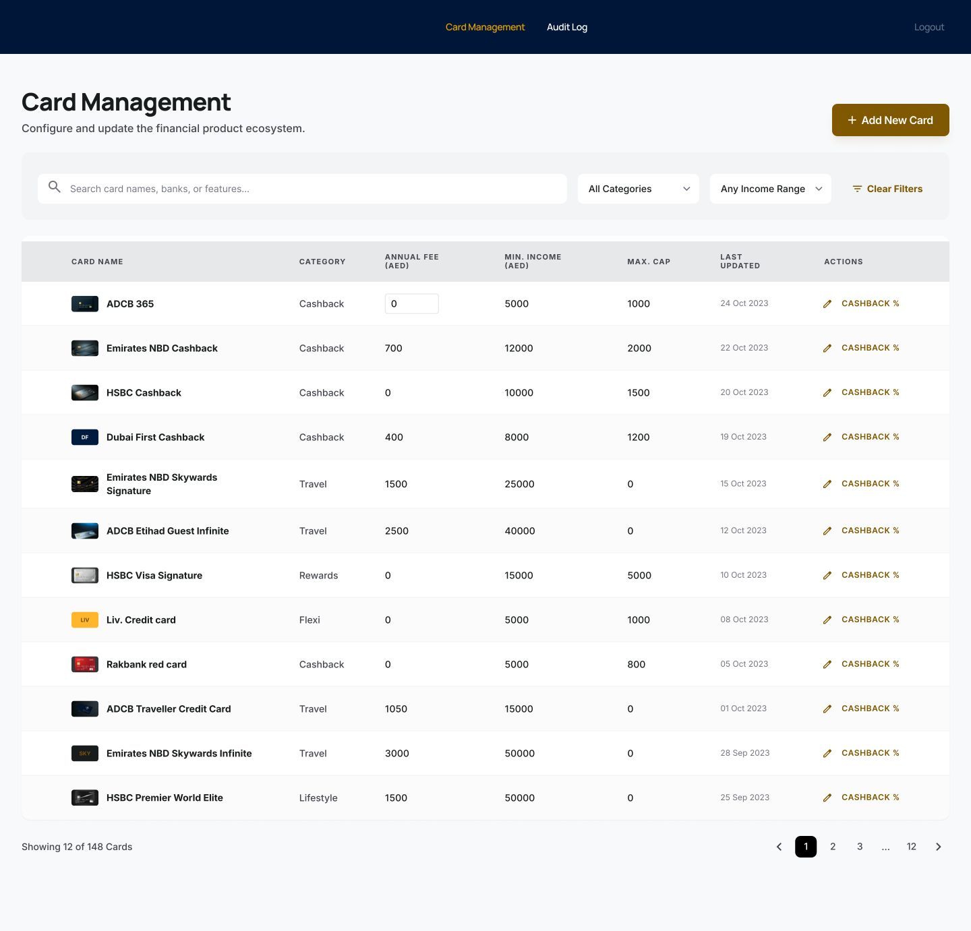Go to the next page with right chevron

pos(938,847)
